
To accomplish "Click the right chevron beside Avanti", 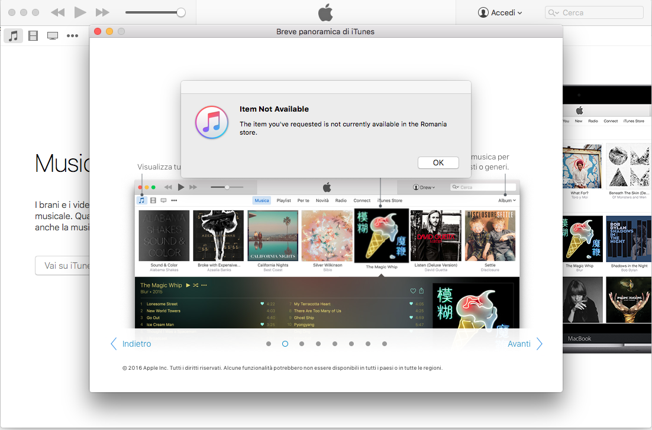I will pos(540,344).
